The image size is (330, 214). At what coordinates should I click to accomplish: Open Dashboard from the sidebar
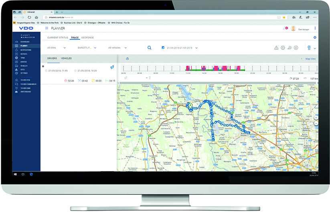coord(25,42)
